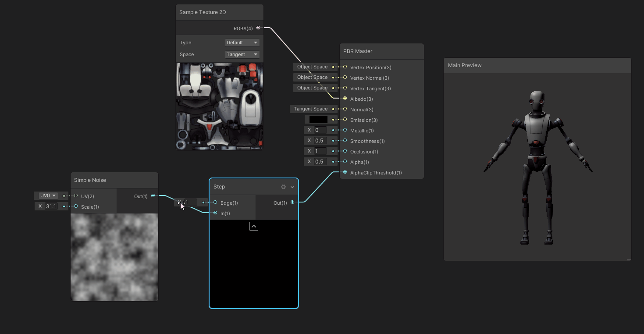Image resolution: width=644 pixels, height=334 pixels.
Task: Click the AlphaClipThreshold(1) input port
Action: click(x=345, y=172)
